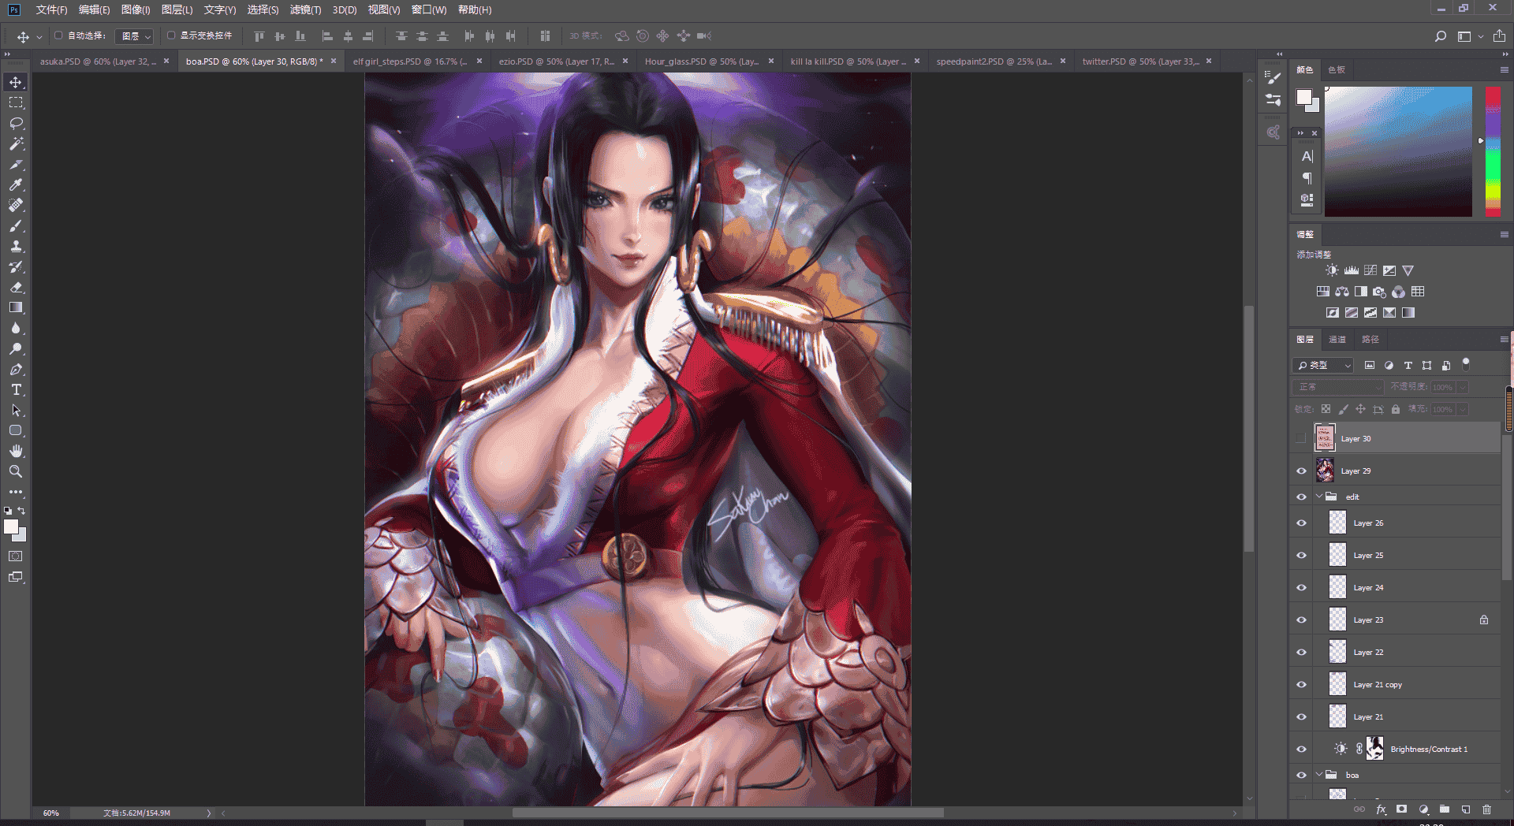Select the Clone Stamp tool
Viewport: 1514px width, 826px height.
coord(16,246)
